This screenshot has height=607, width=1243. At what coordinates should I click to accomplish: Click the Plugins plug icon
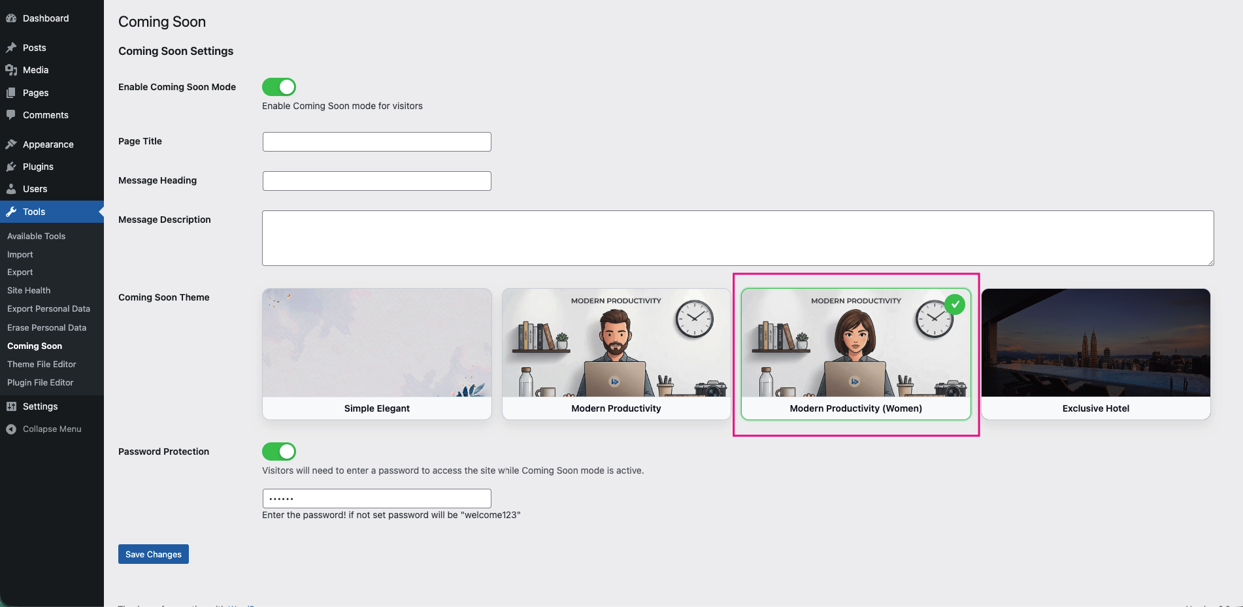pos(11,167)
